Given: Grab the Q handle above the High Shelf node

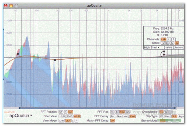Looking at the screenshot, I should pyautogui.click(x=164, y=52).
